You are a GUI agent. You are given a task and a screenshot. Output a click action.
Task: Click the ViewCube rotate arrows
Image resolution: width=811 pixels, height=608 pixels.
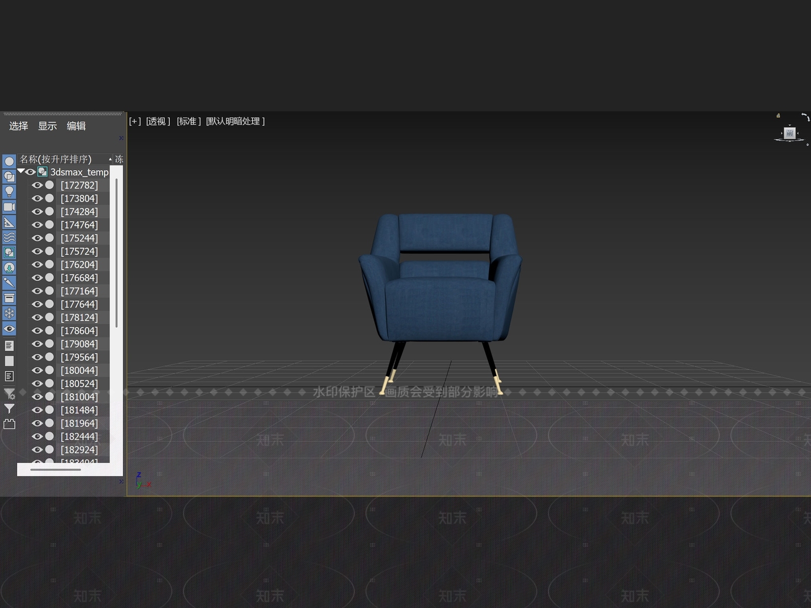coord(805,117)
